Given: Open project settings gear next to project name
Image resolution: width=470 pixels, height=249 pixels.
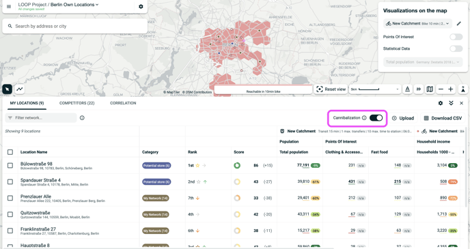Looking at the screenshot, I should (141, 7).
